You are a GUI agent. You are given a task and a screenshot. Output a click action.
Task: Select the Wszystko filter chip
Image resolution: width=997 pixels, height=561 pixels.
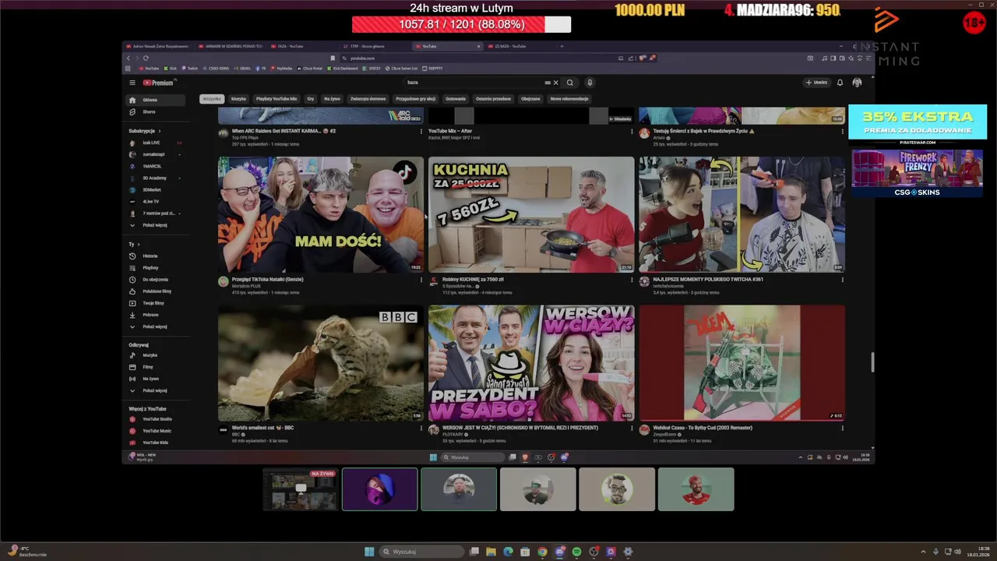212,99
